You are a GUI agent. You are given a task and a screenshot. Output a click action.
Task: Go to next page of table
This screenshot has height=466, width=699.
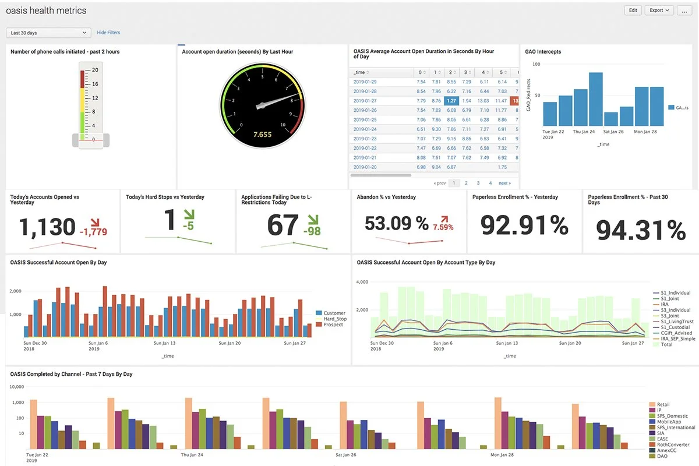point(504,183)
